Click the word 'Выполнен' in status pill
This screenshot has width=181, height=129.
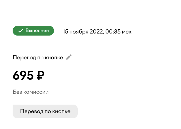pos(37,31)
